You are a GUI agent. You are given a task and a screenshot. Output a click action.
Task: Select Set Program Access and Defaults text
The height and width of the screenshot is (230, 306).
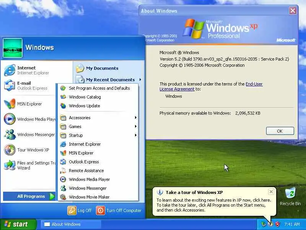click(99, 88)
